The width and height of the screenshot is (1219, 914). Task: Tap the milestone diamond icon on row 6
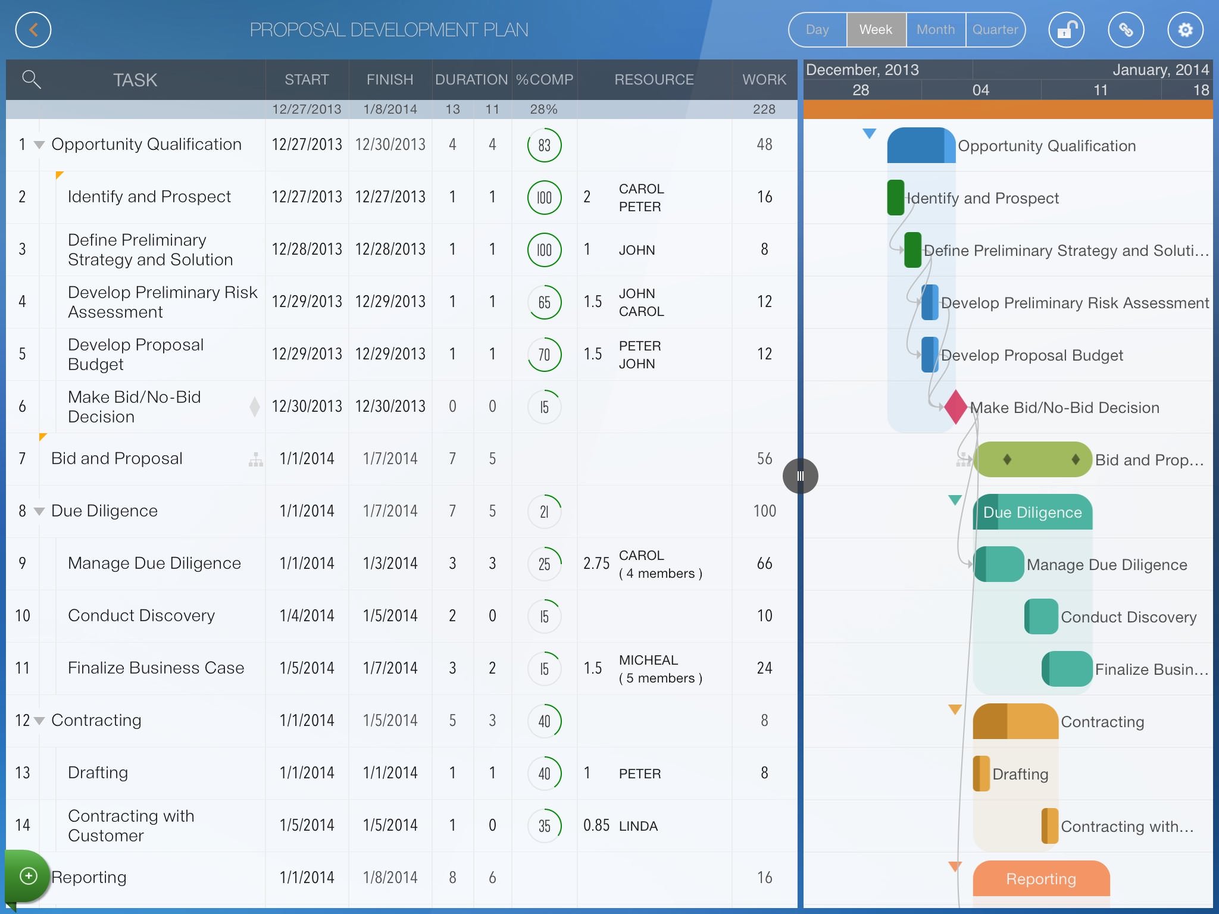pos(255,406)
